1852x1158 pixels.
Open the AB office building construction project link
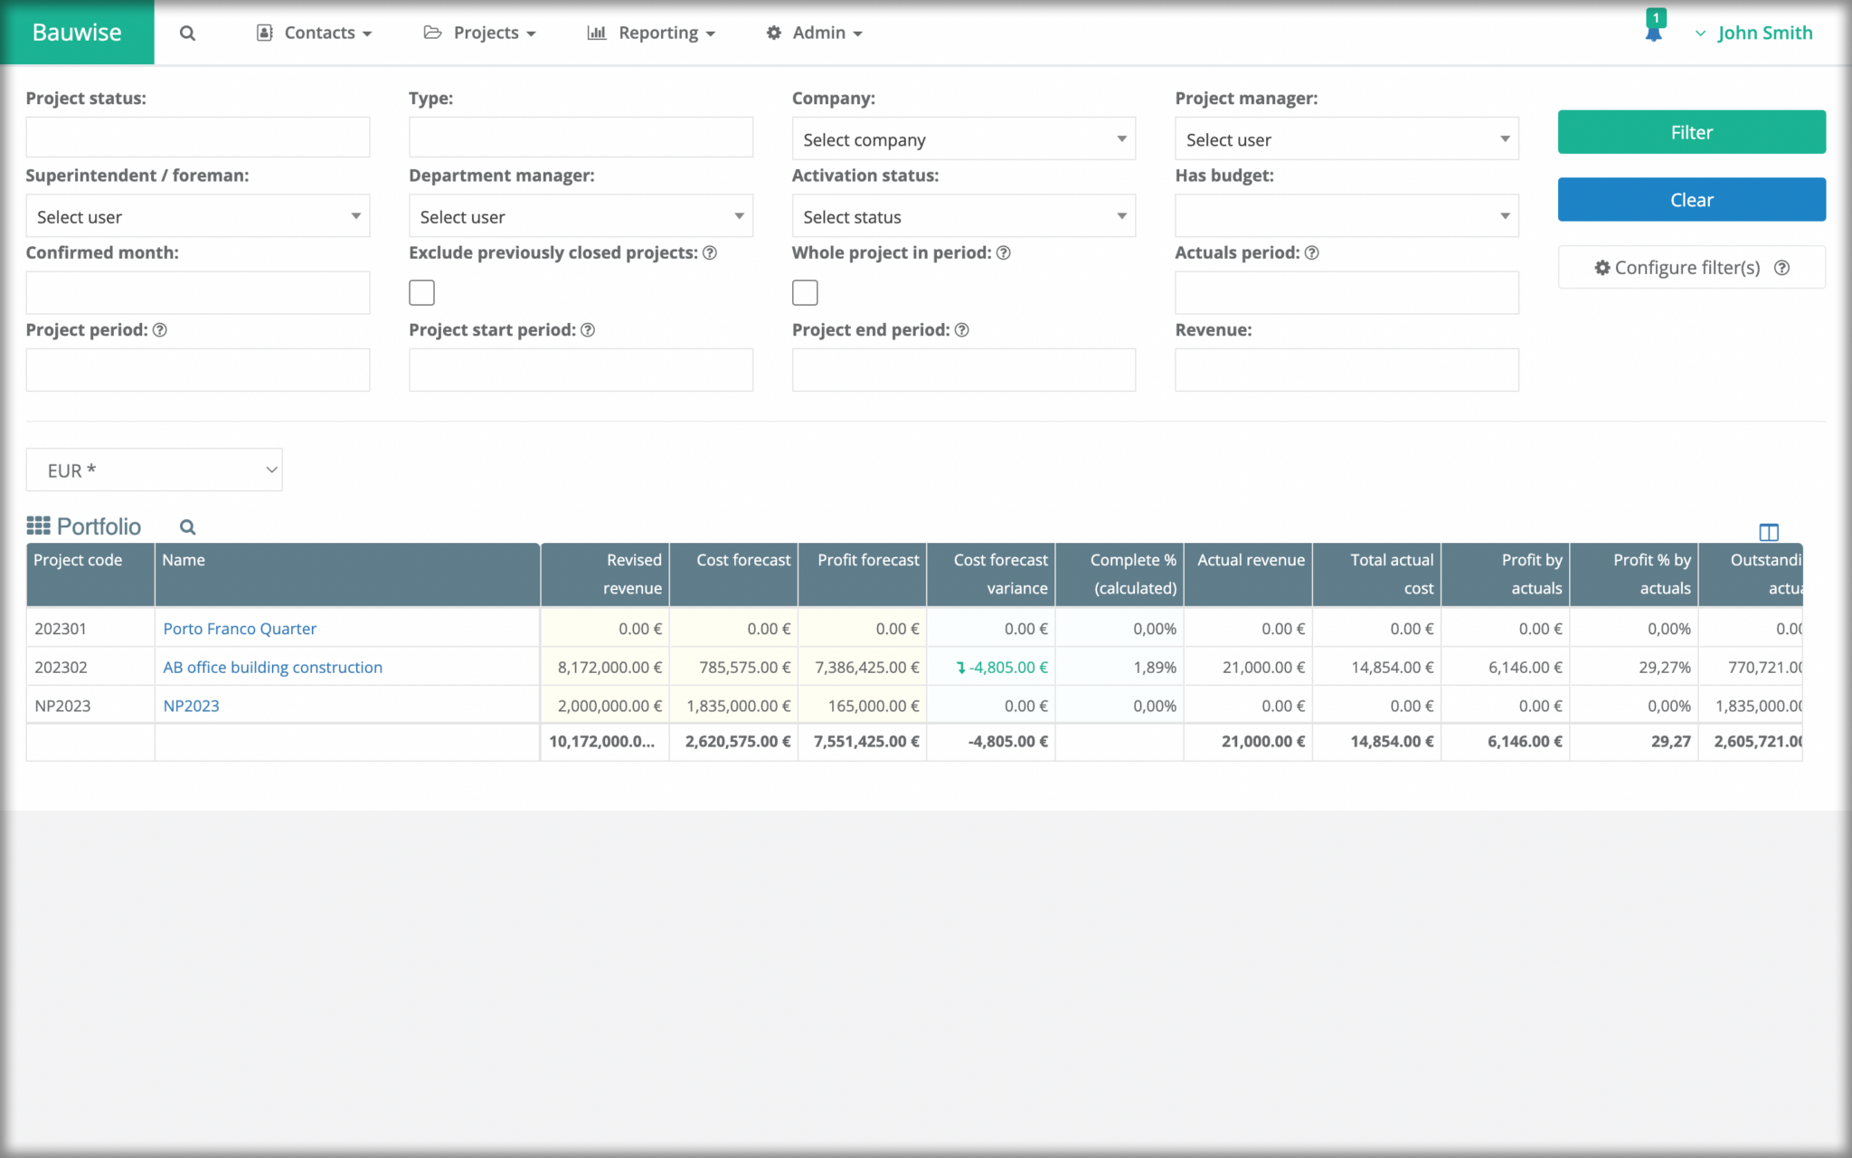(x=272, y=667)
